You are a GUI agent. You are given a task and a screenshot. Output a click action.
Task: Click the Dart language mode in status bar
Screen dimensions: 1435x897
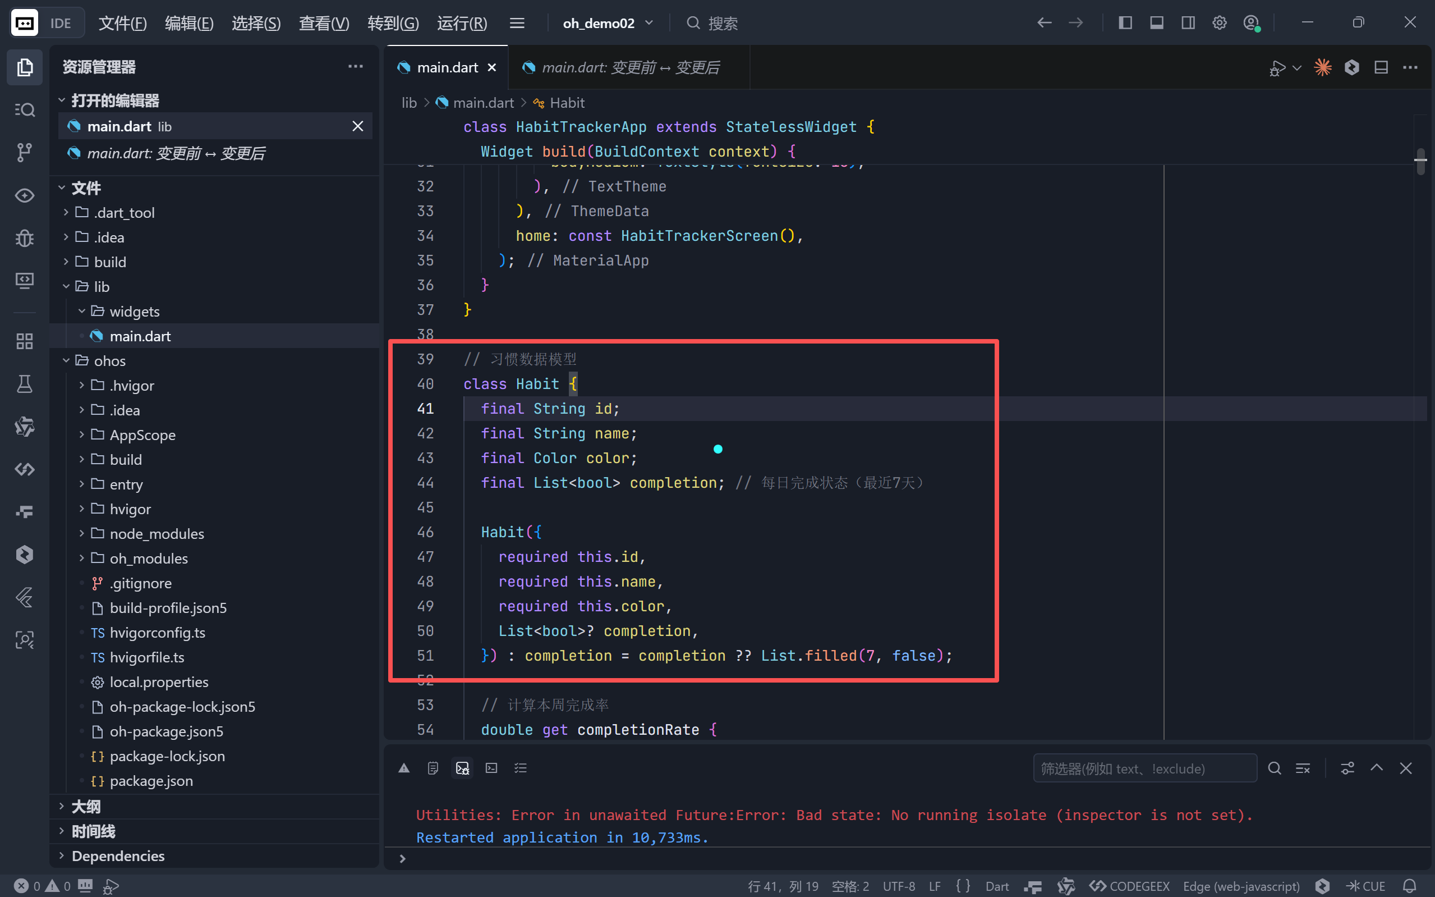[997, 886]
